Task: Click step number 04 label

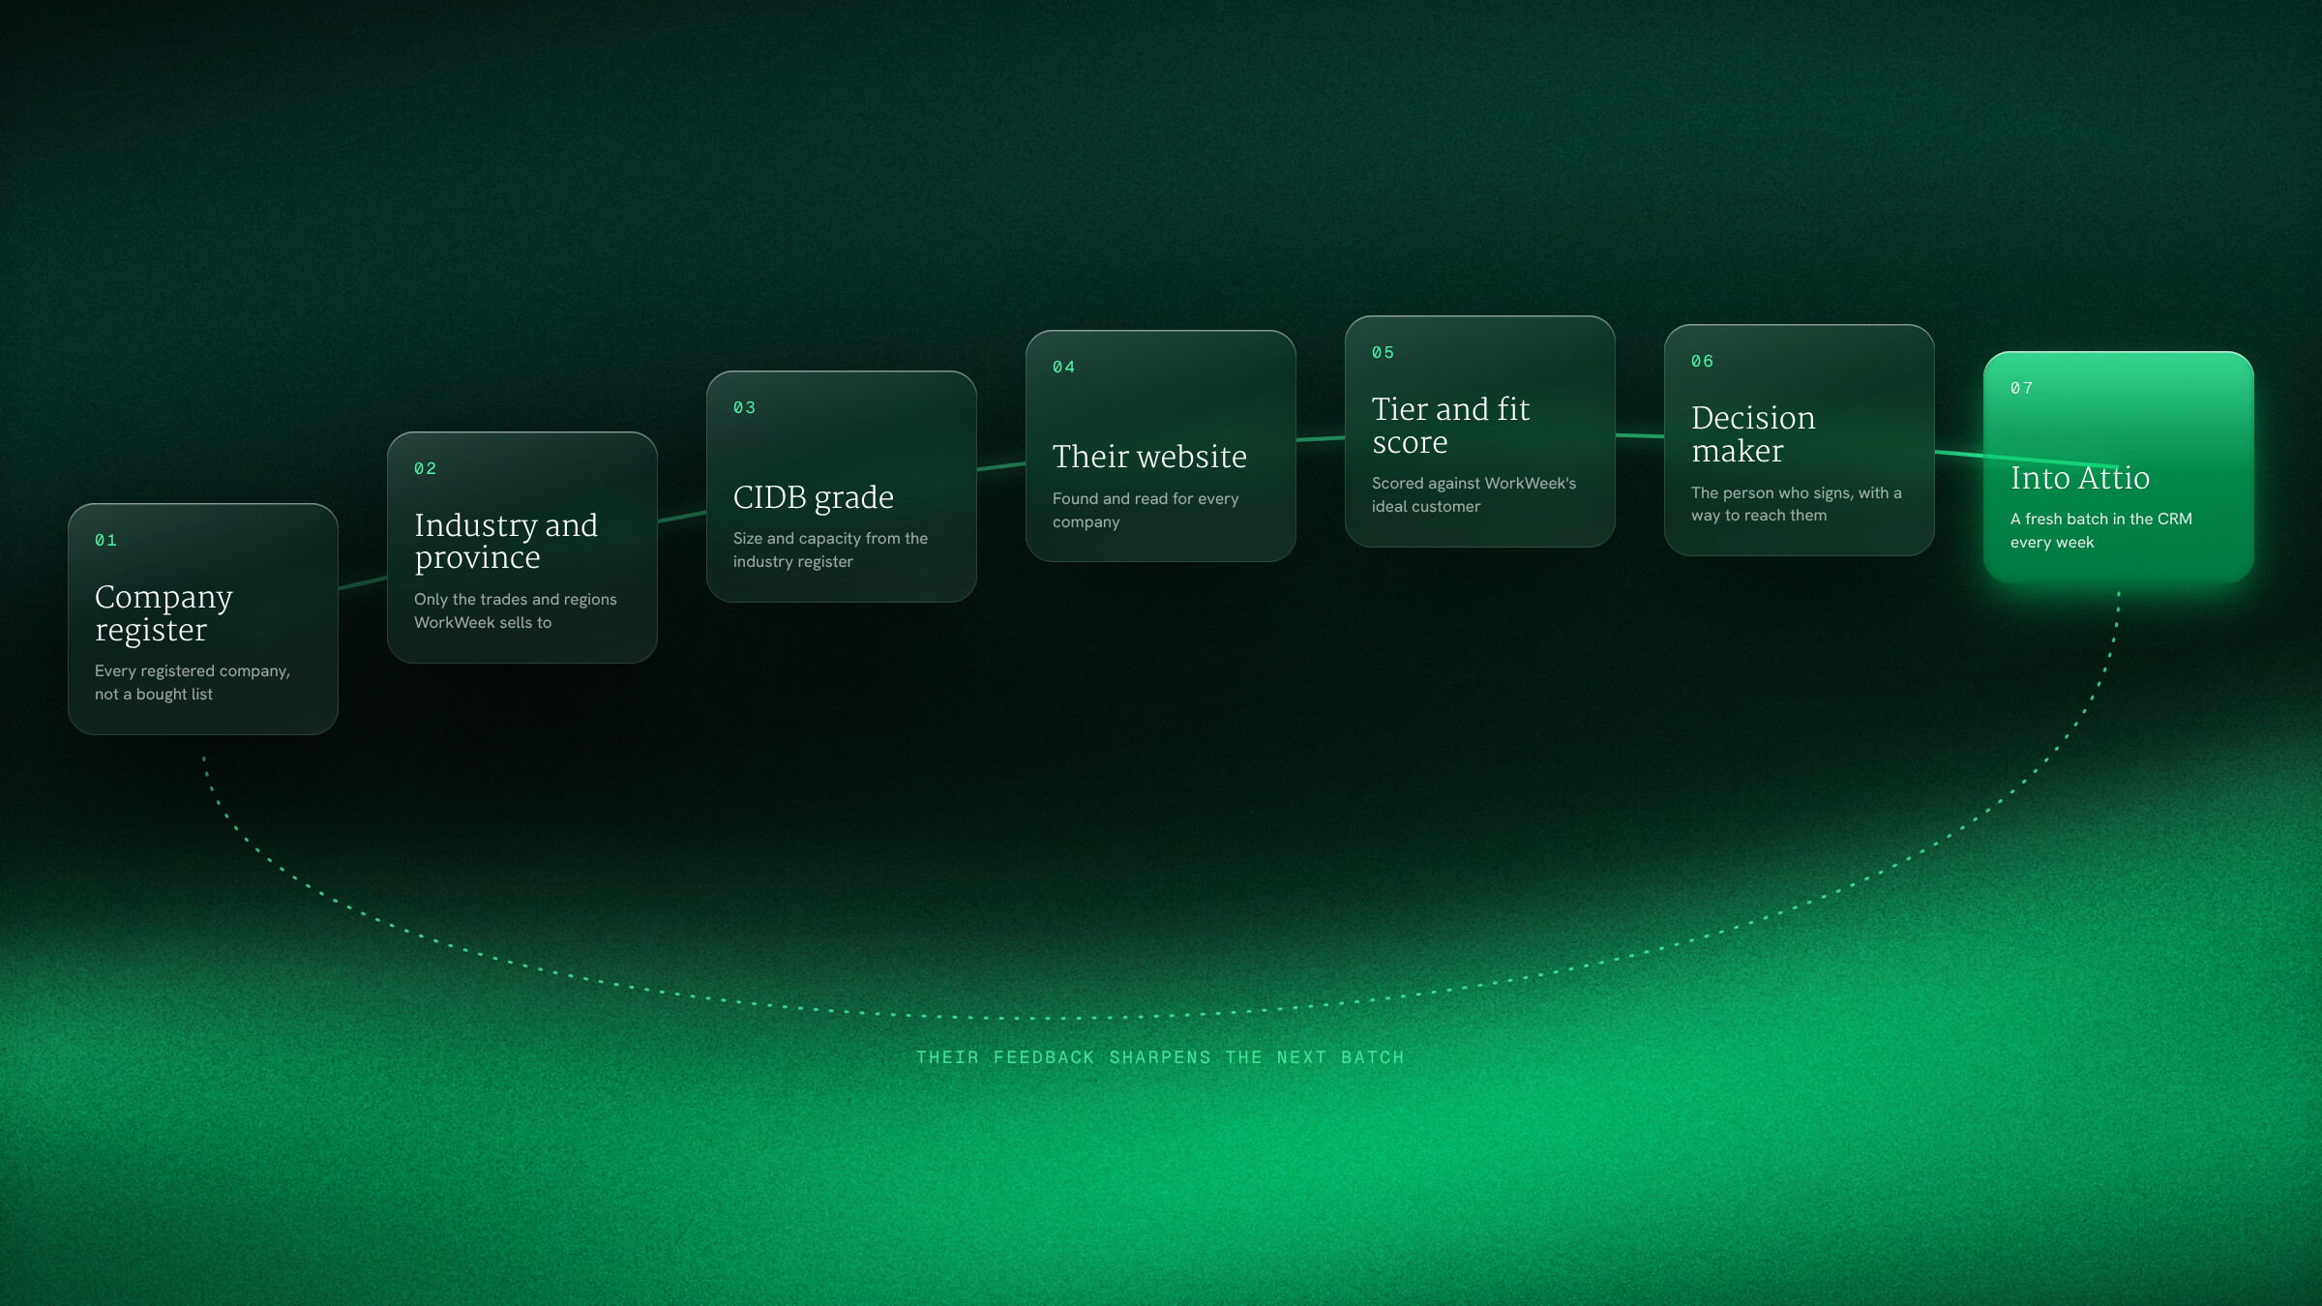Action: click(x=1063, y=367)
